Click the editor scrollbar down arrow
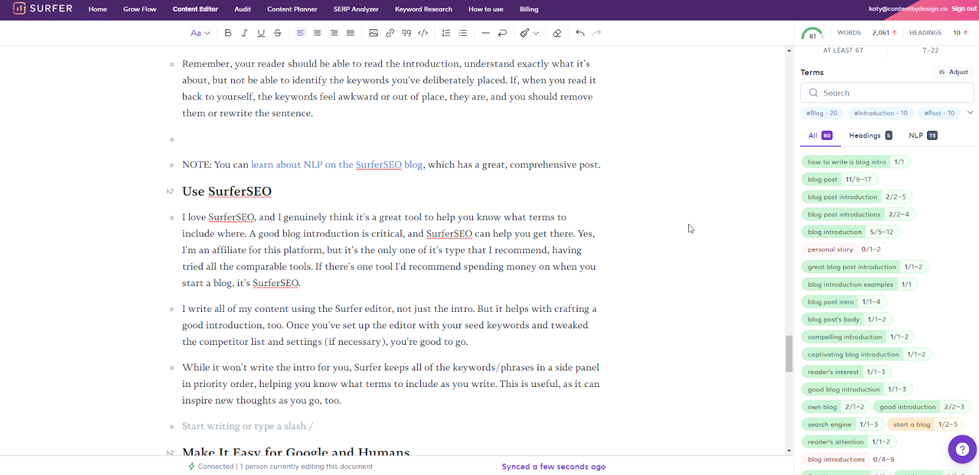Image resolution: width=979 pixels, height=475 pixels. 789,451
